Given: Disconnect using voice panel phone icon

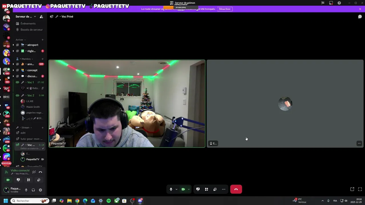Looking at the screenshot, I should tap(40, 172).
